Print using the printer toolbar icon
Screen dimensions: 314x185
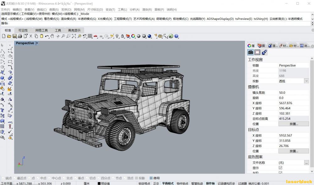(20, 36)
